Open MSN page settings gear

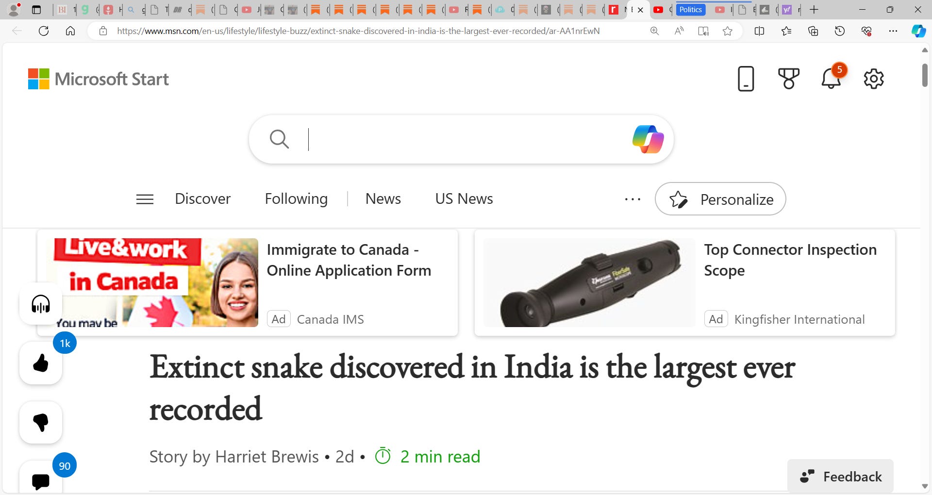(x=874, y=79)
